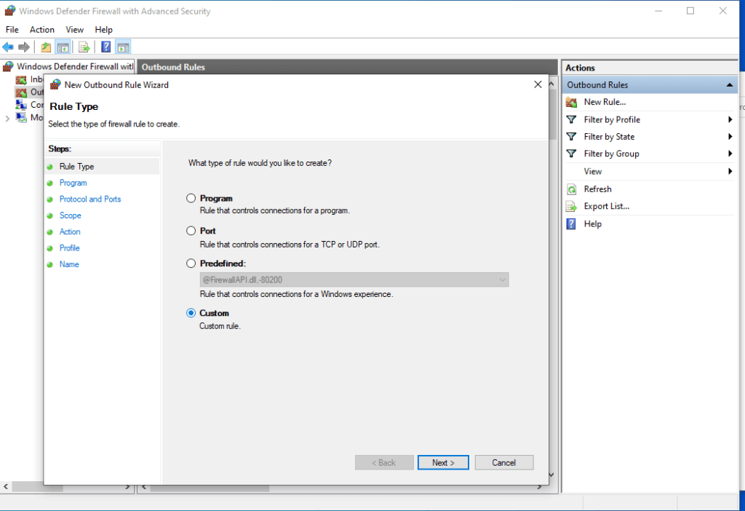Image resolution: width=745 pixels, height=511 pixels.
Task: Open the Predefined @FirewallAPI.dll dropdown
Action: (x=354, y=280)
